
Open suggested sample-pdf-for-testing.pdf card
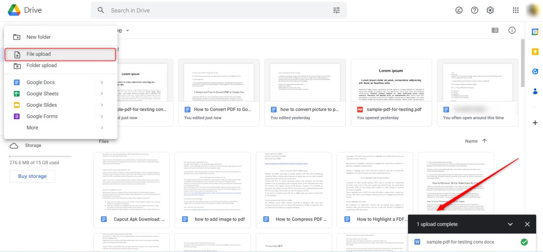point(391,92)
